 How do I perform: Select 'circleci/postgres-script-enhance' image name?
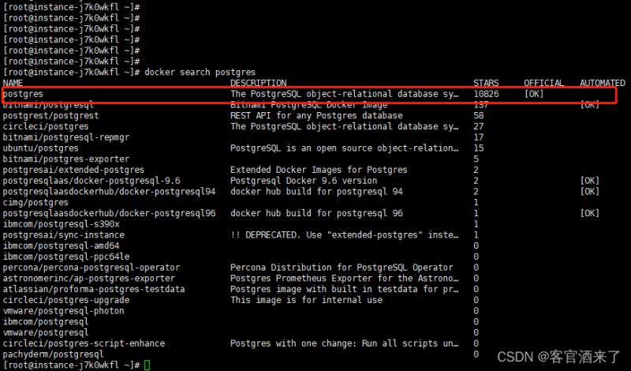(84, 344)
